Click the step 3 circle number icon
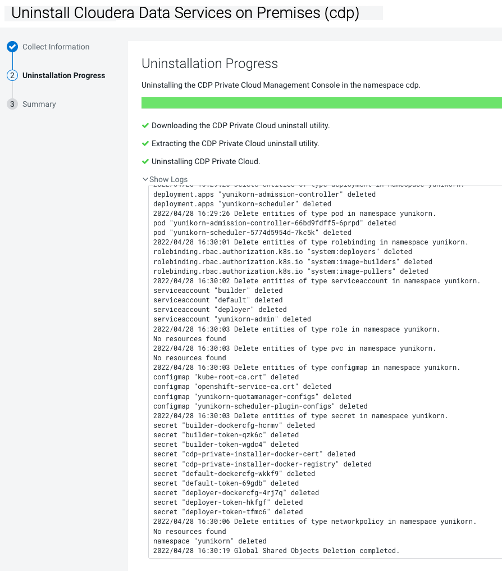 (x=12, y=104)
